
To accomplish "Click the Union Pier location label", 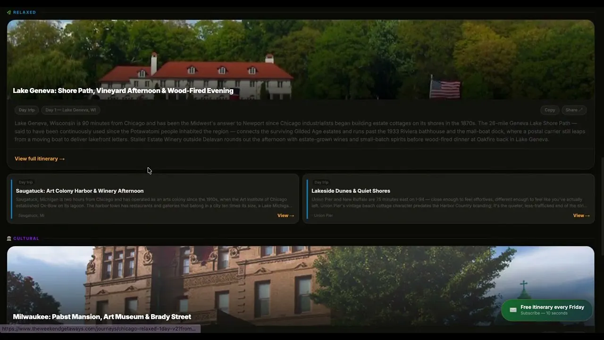I will pos(323,216).
